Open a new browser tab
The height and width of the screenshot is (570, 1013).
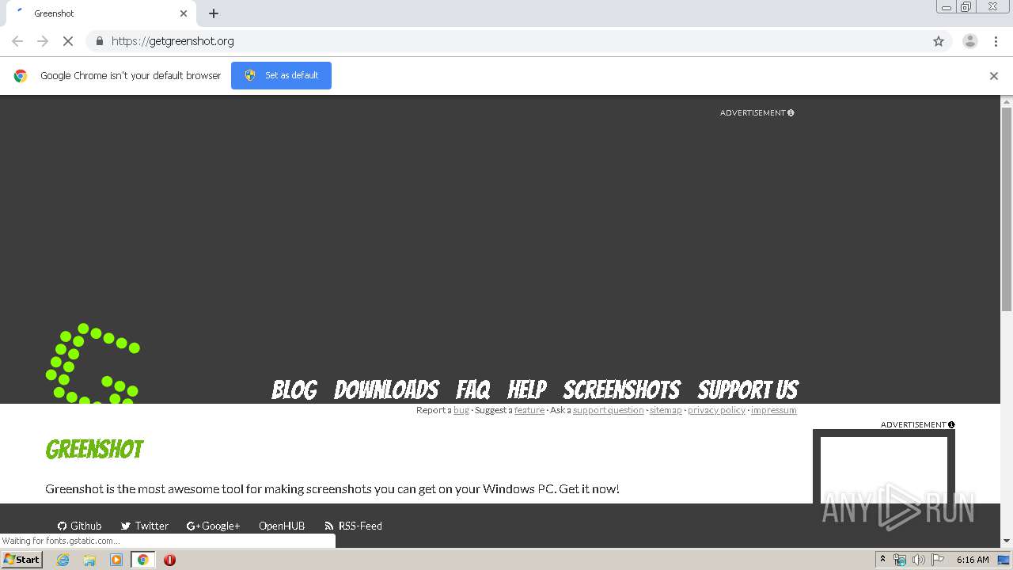pyautogui.click(x=214, y=13)
